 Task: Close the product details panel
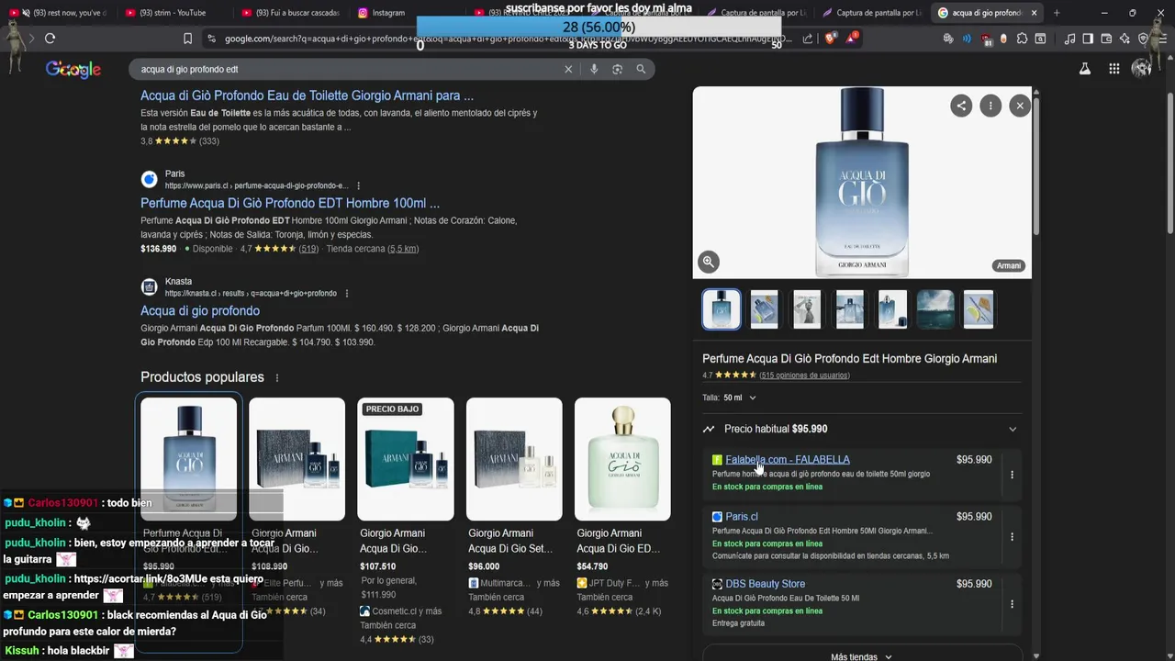(1020, 106)
